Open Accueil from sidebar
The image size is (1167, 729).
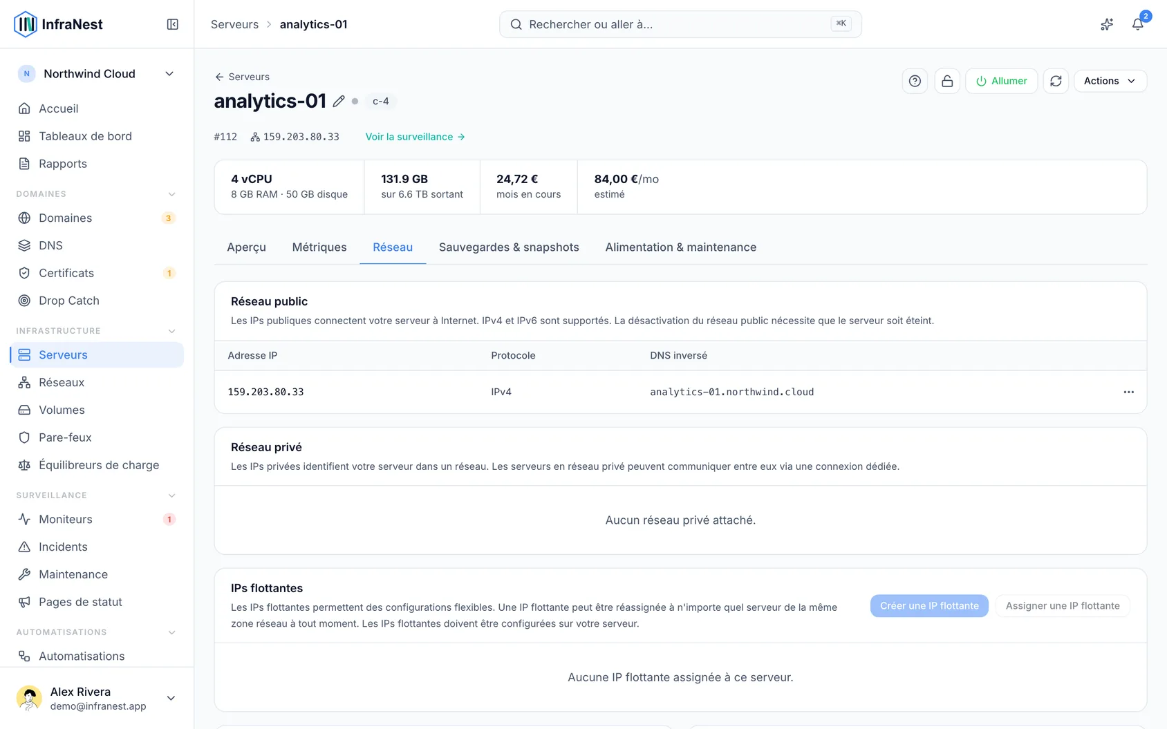97,108
